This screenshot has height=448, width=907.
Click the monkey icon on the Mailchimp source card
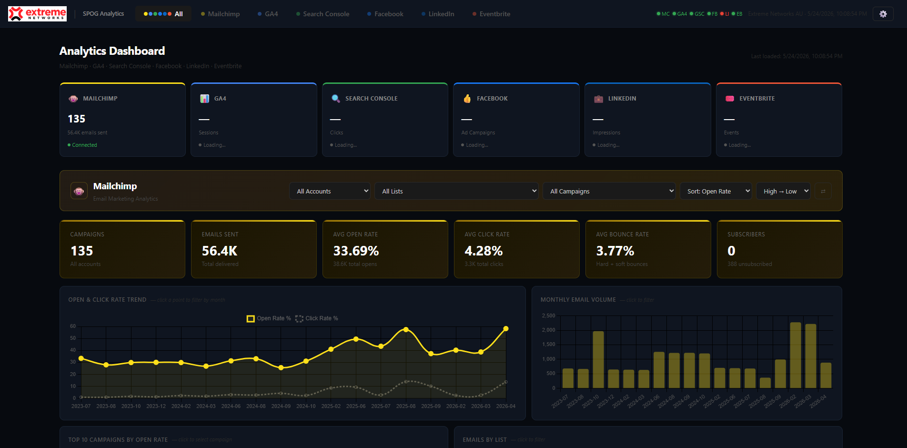click(x=73, y=99)
